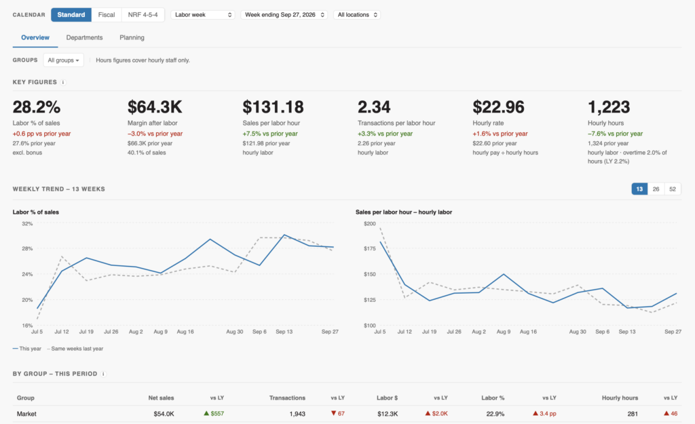Click the red up arrow beside 46
Viewport: 695px width, 424px height.
666,413
